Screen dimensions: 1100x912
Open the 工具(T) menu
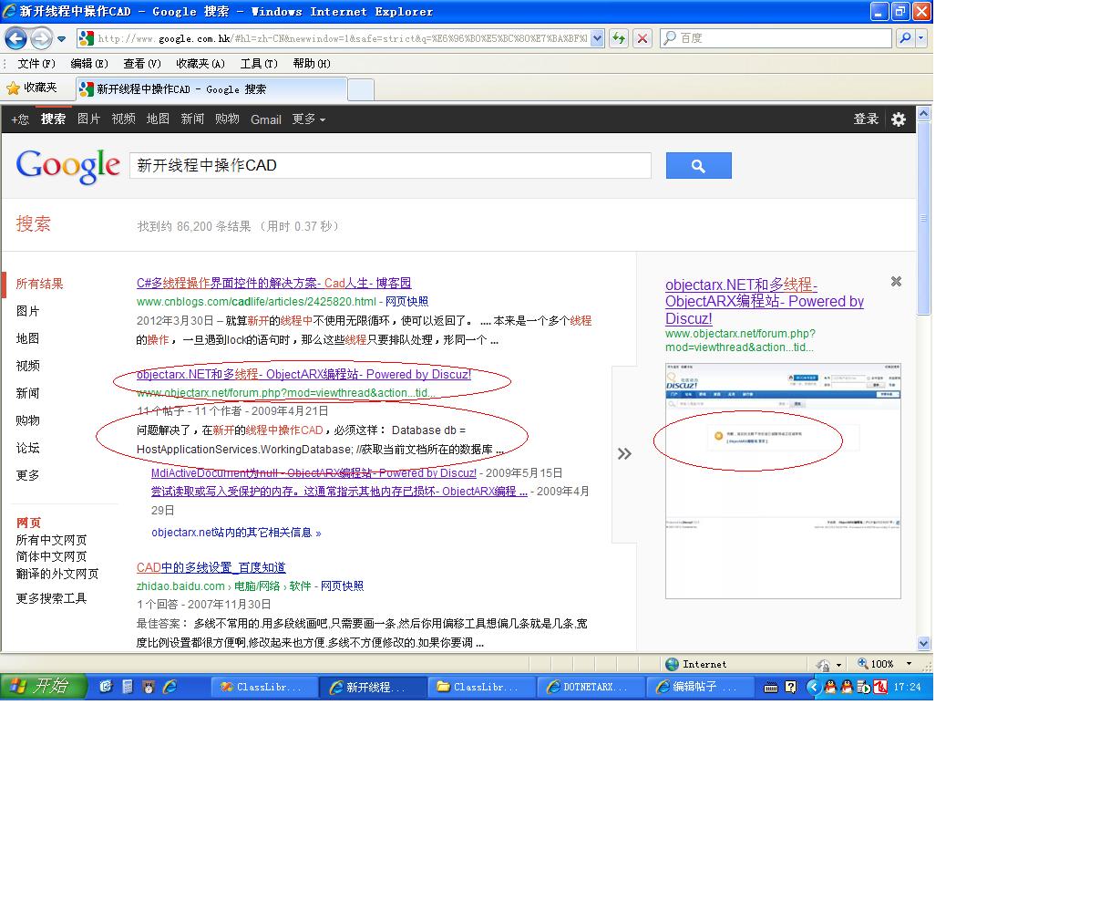[259, 64]
